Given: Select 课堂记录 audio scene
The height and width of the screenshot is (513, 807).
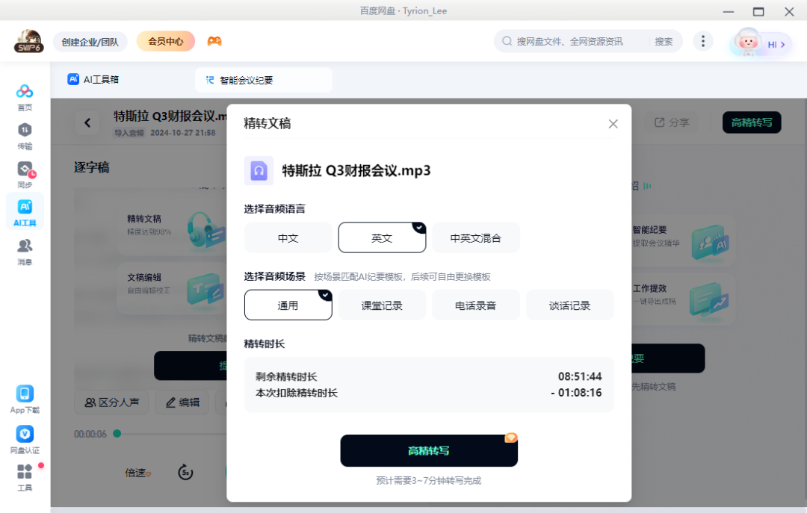Looking at the screenshot, I should [382, 305].
